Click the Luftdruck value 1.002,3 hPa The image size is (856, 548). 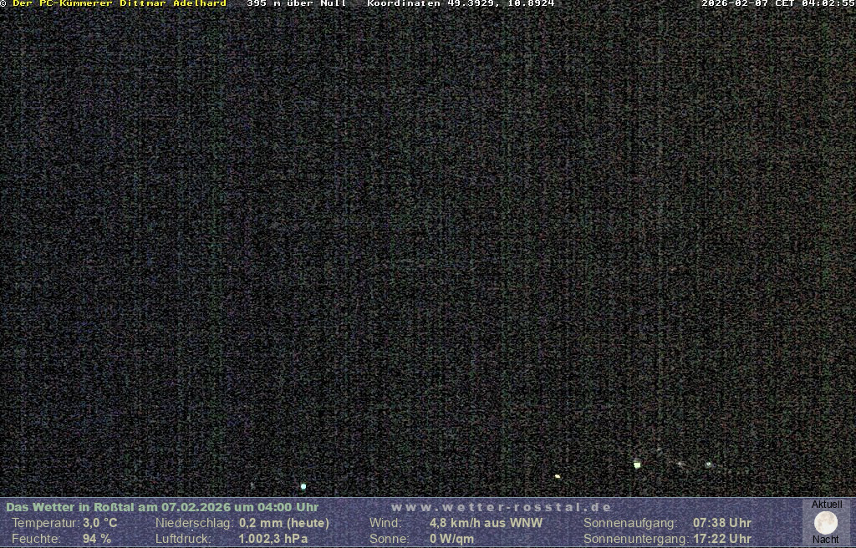[273, 539]
